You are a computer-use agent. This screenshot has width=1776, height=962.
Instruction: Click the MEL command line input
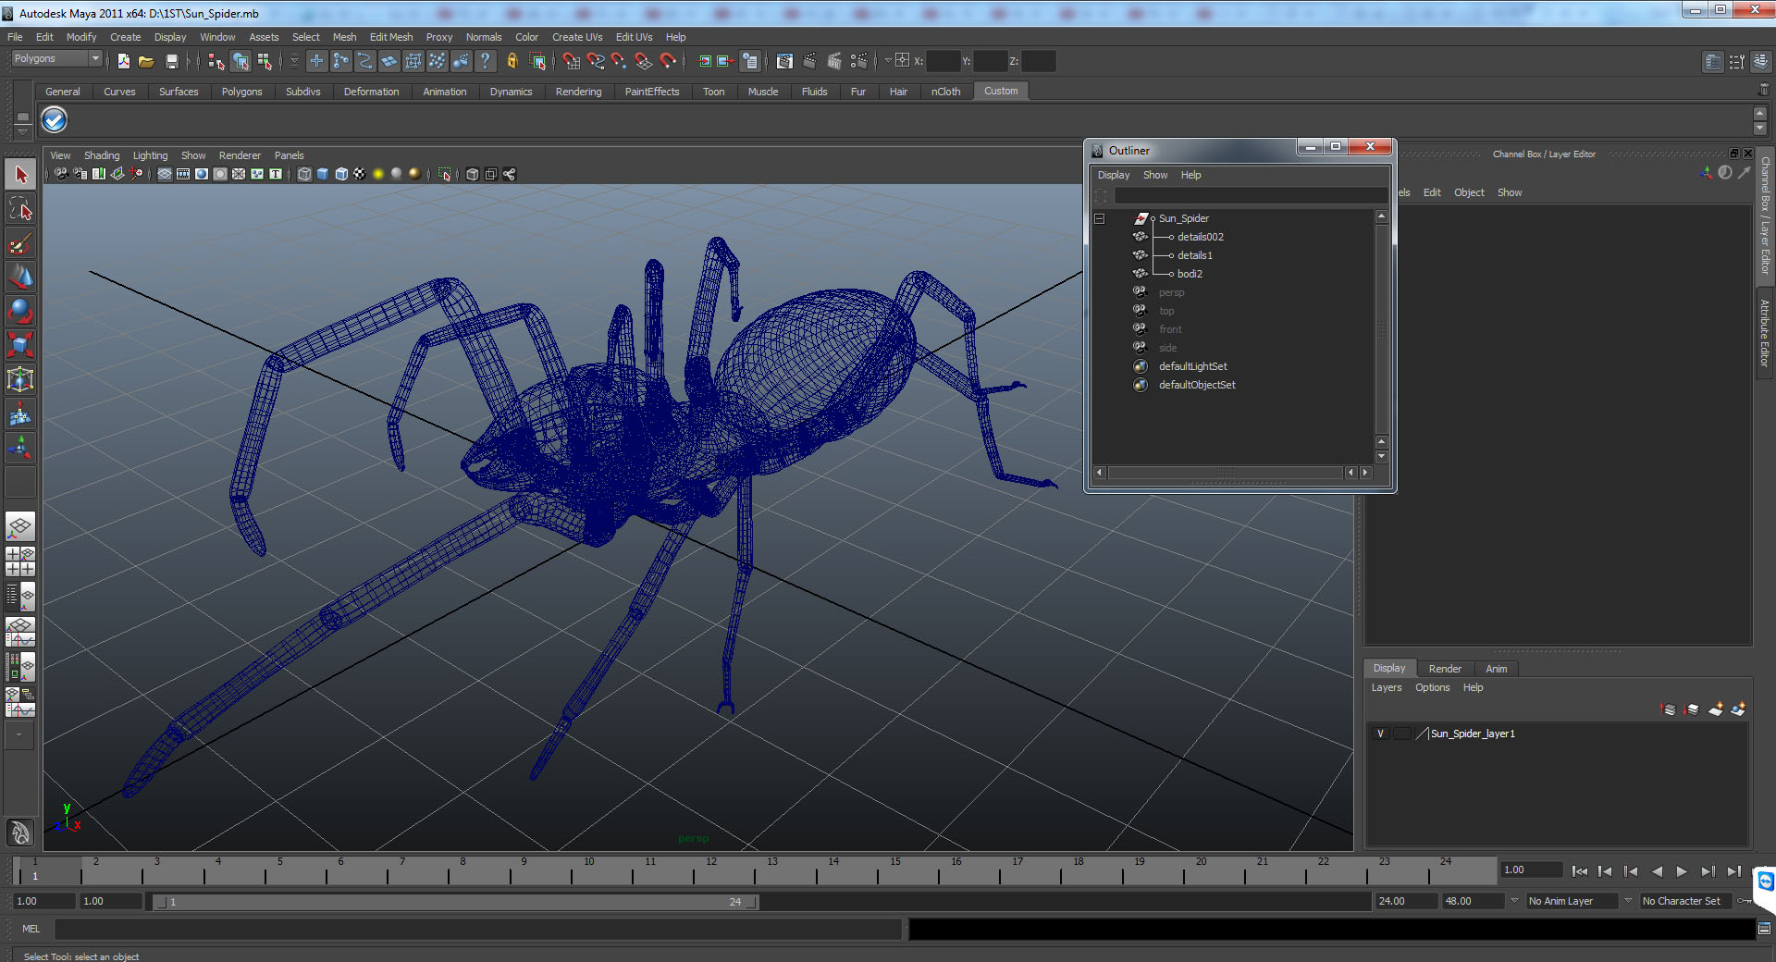click(x=477, y=929)
